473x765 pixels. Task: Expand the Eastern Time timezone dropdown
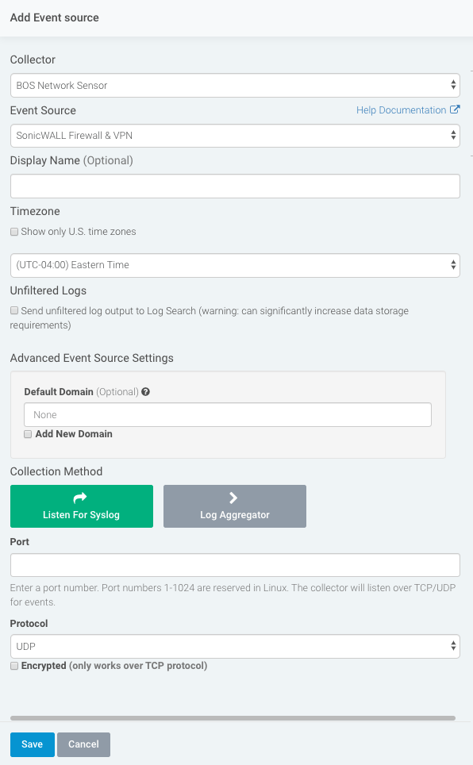click(x=235, y=265)
